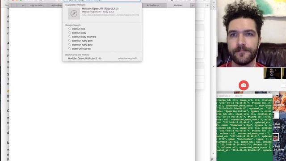Open history item Module: OpenURI (Ruby 2.1.0)
The width and height of the screenshot is (286, 161).
pyautogui.click(x=102, y=59)
